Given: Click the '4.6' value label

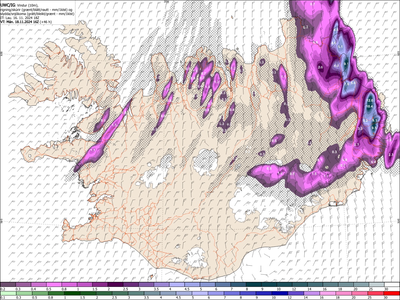Looking at the screenshot, I should point(334,43).
